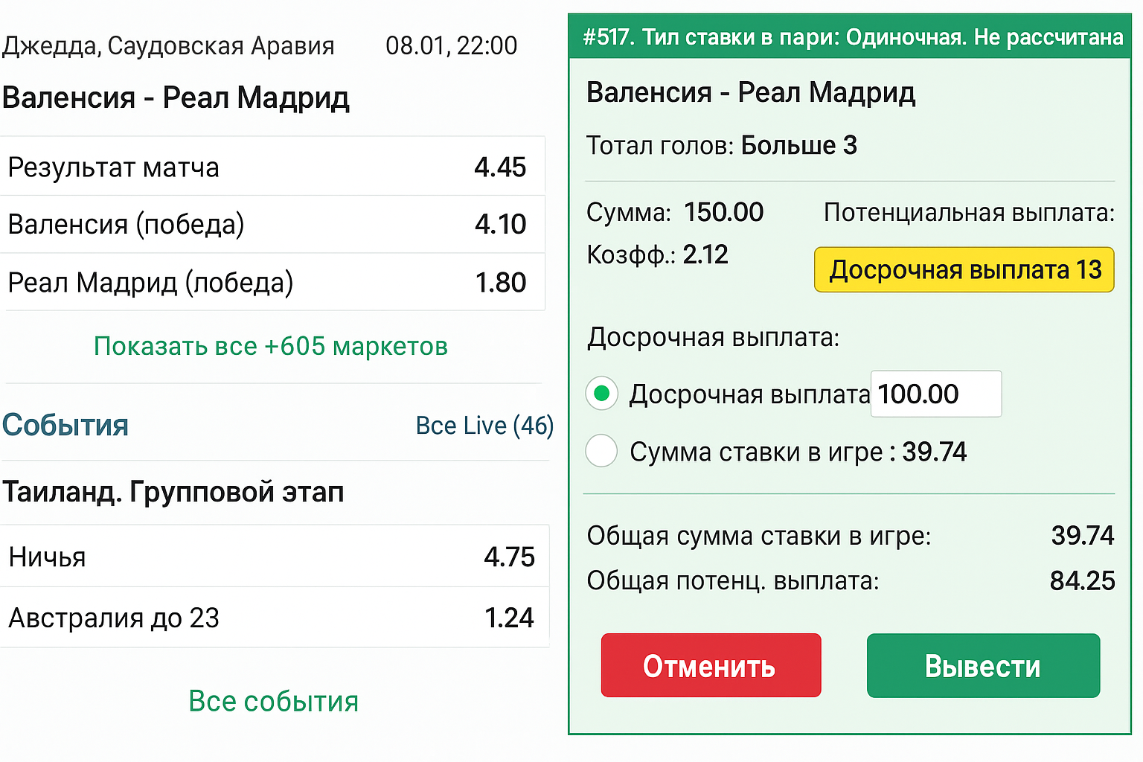Screen dimensions: 1143x762
Task: Click the yellow Досрочная выплата 13 button
Action: coord(964,269)
